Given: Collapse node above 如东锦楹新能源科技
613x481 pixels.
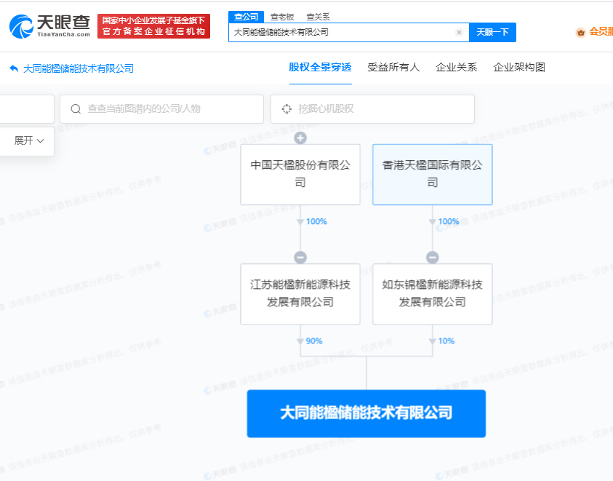Looking at the screenshot, I should click(x=433, y=258).
